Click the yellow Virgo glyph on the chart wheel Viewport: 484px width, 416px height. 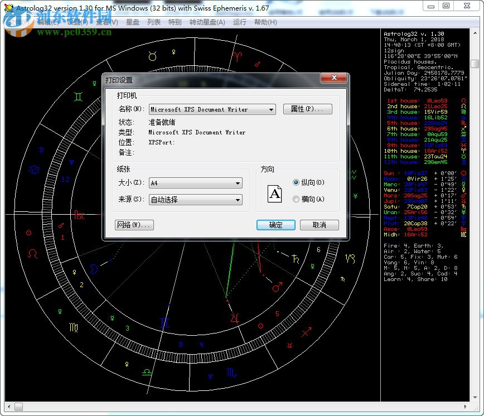tap(74, 327)
